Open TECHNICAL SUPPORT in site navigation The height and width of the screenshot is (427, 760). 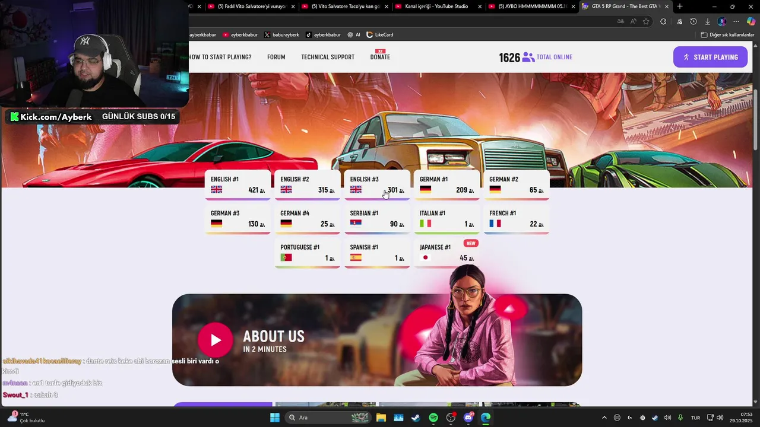point(328,57)
